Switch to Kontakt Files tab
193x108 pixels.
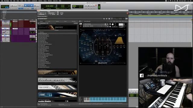tap(49, 21)
